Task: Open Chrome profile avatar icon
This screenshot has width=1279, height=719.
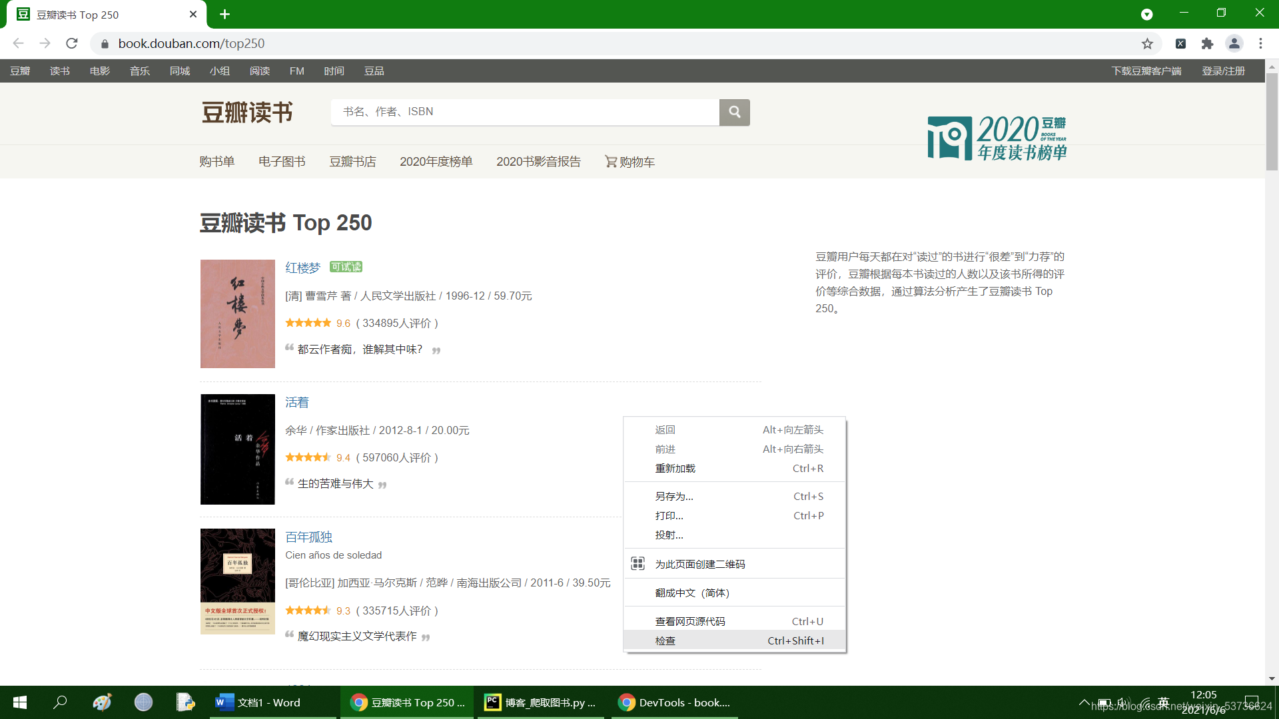Action: coord(1234,43)
